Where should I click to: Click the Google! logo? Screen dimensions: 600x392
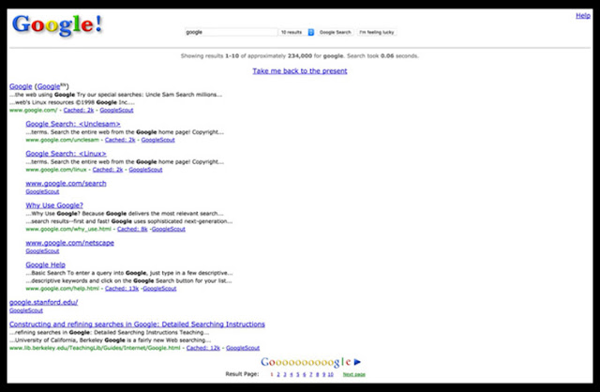[x=57, y=25]
